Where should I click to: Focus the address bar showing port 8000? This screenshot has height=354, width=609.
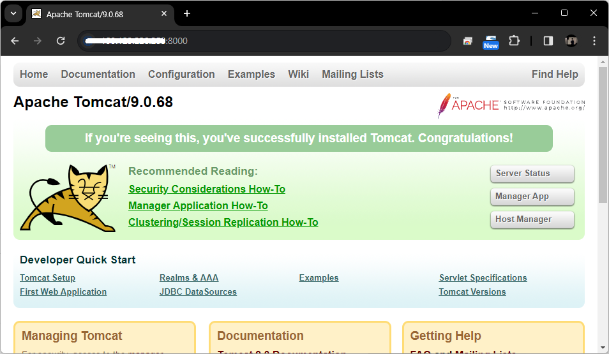[x=264, y=41]
